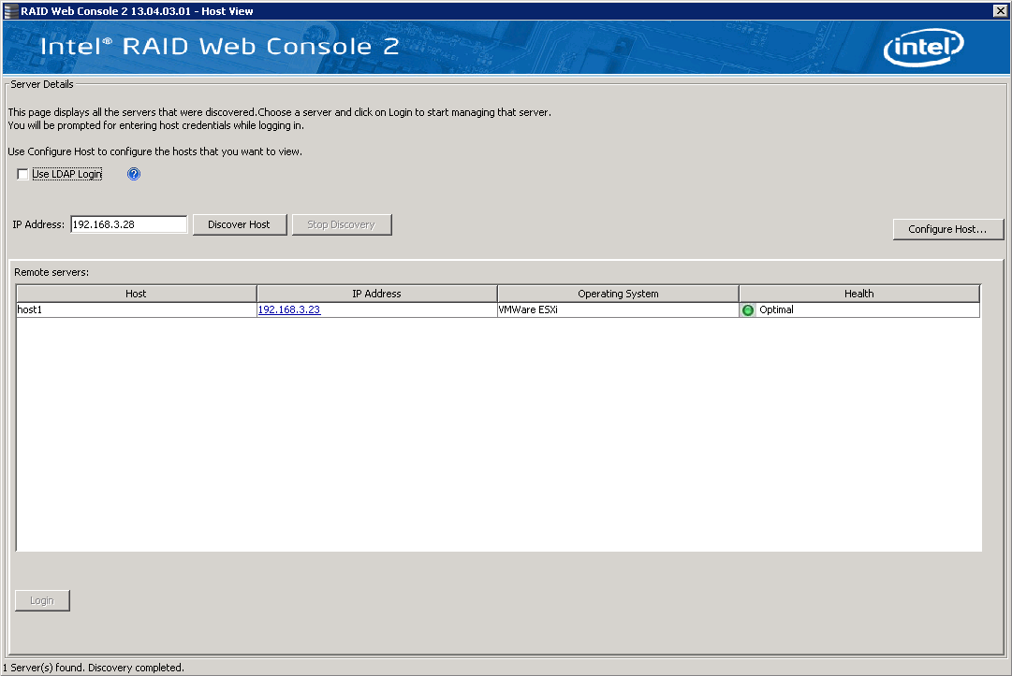Image resolution: width=1012 pixels, height=676 pixels.
Task: Select the VMWare ESXi operating system cell
Action: (x=618, y=309)
